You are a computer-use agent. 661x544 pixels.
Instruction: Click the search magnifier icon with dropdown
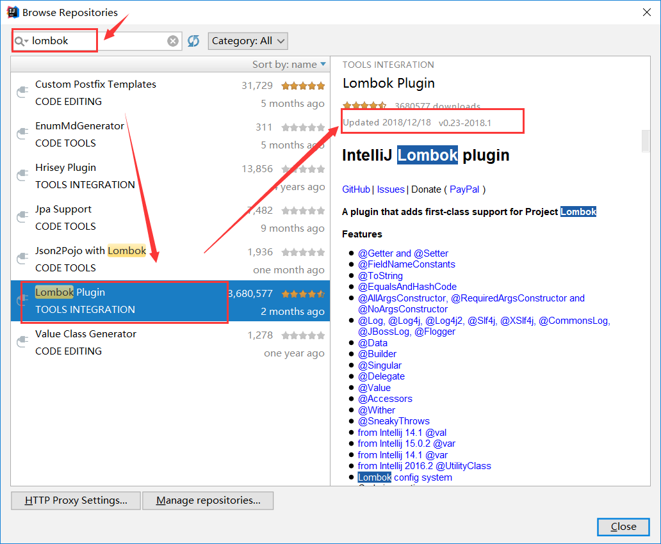tap(21, 41)
